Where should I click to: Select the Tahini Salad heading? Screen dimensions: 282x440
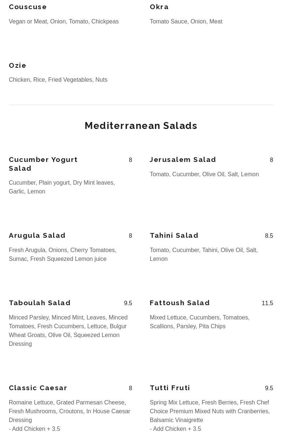pyautogui.click(x=174, y=236)
